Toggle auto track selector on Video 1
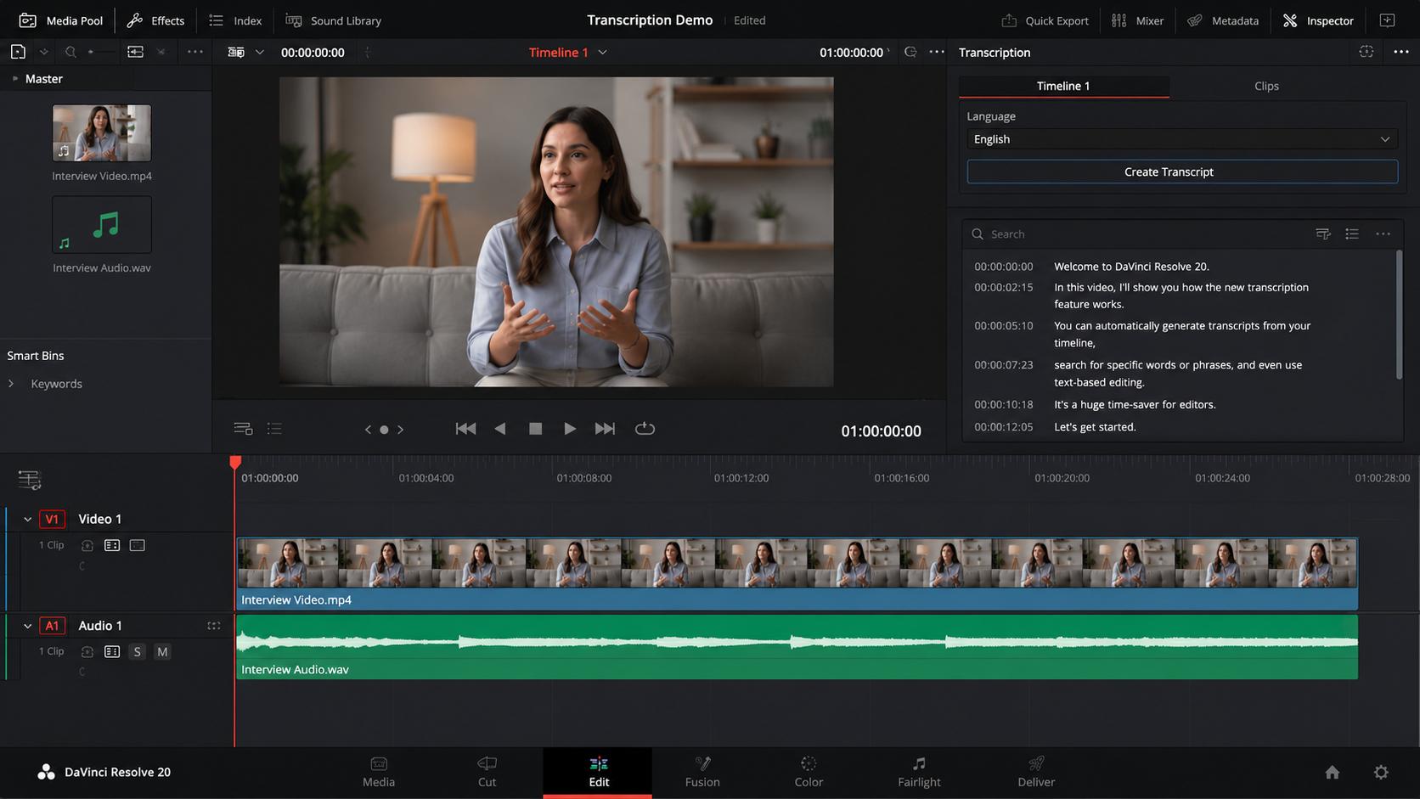1420x799 pixels. (112, 545)
